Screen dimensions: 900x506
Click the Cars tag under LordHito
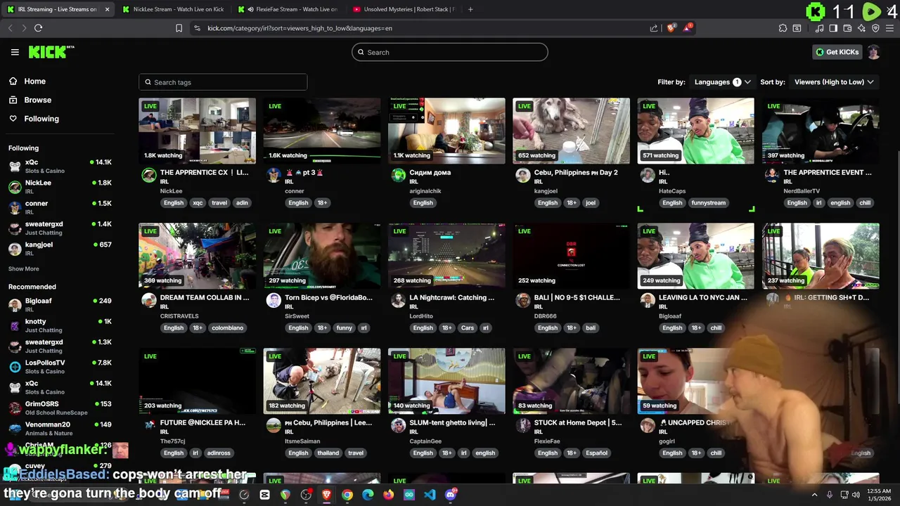(x=468, y=327)
